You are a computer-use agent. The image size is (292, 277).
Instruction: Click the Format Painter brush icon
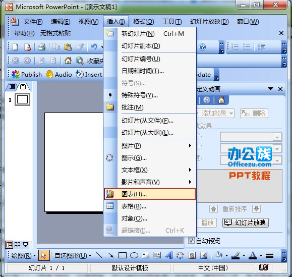coord(80,47)
